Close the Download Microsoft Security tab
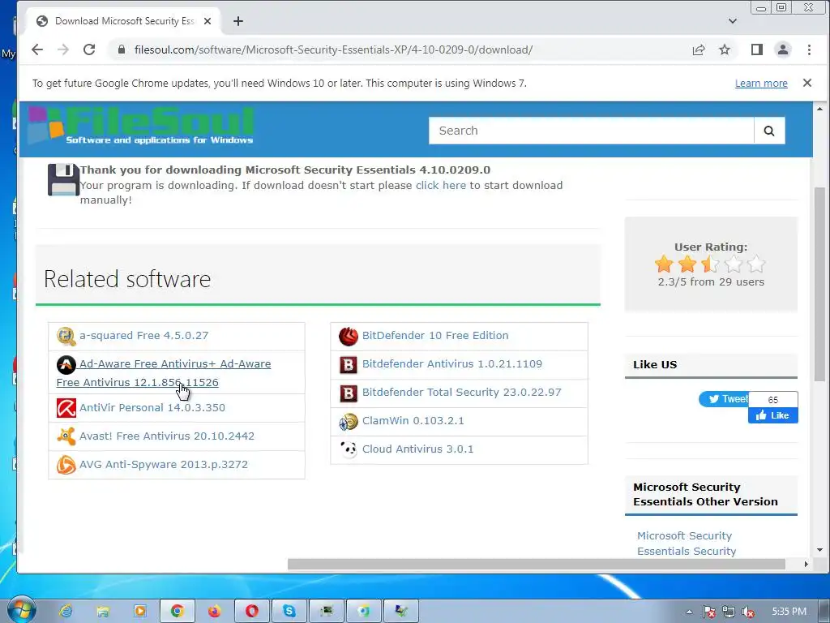The height and width of the screenshot is (623, 830). [207, 21]
